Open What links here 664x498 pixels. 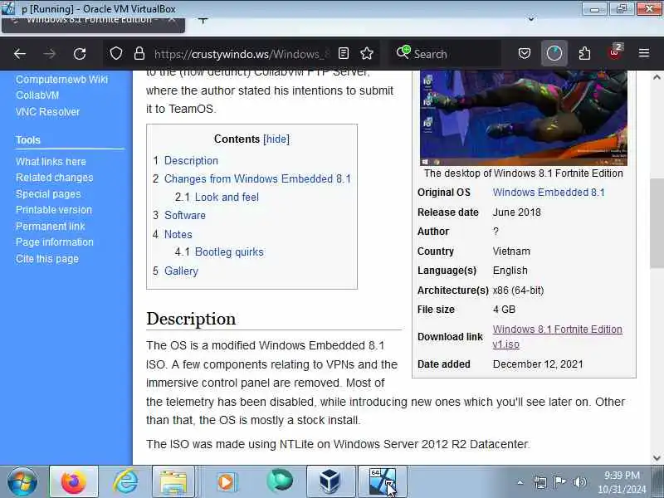click(x=51, y=161)
